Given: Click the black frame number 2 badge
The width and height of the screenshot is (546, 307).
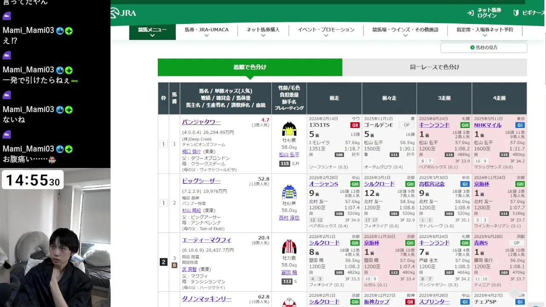Looking at the screenshot, I should (163, 262).
